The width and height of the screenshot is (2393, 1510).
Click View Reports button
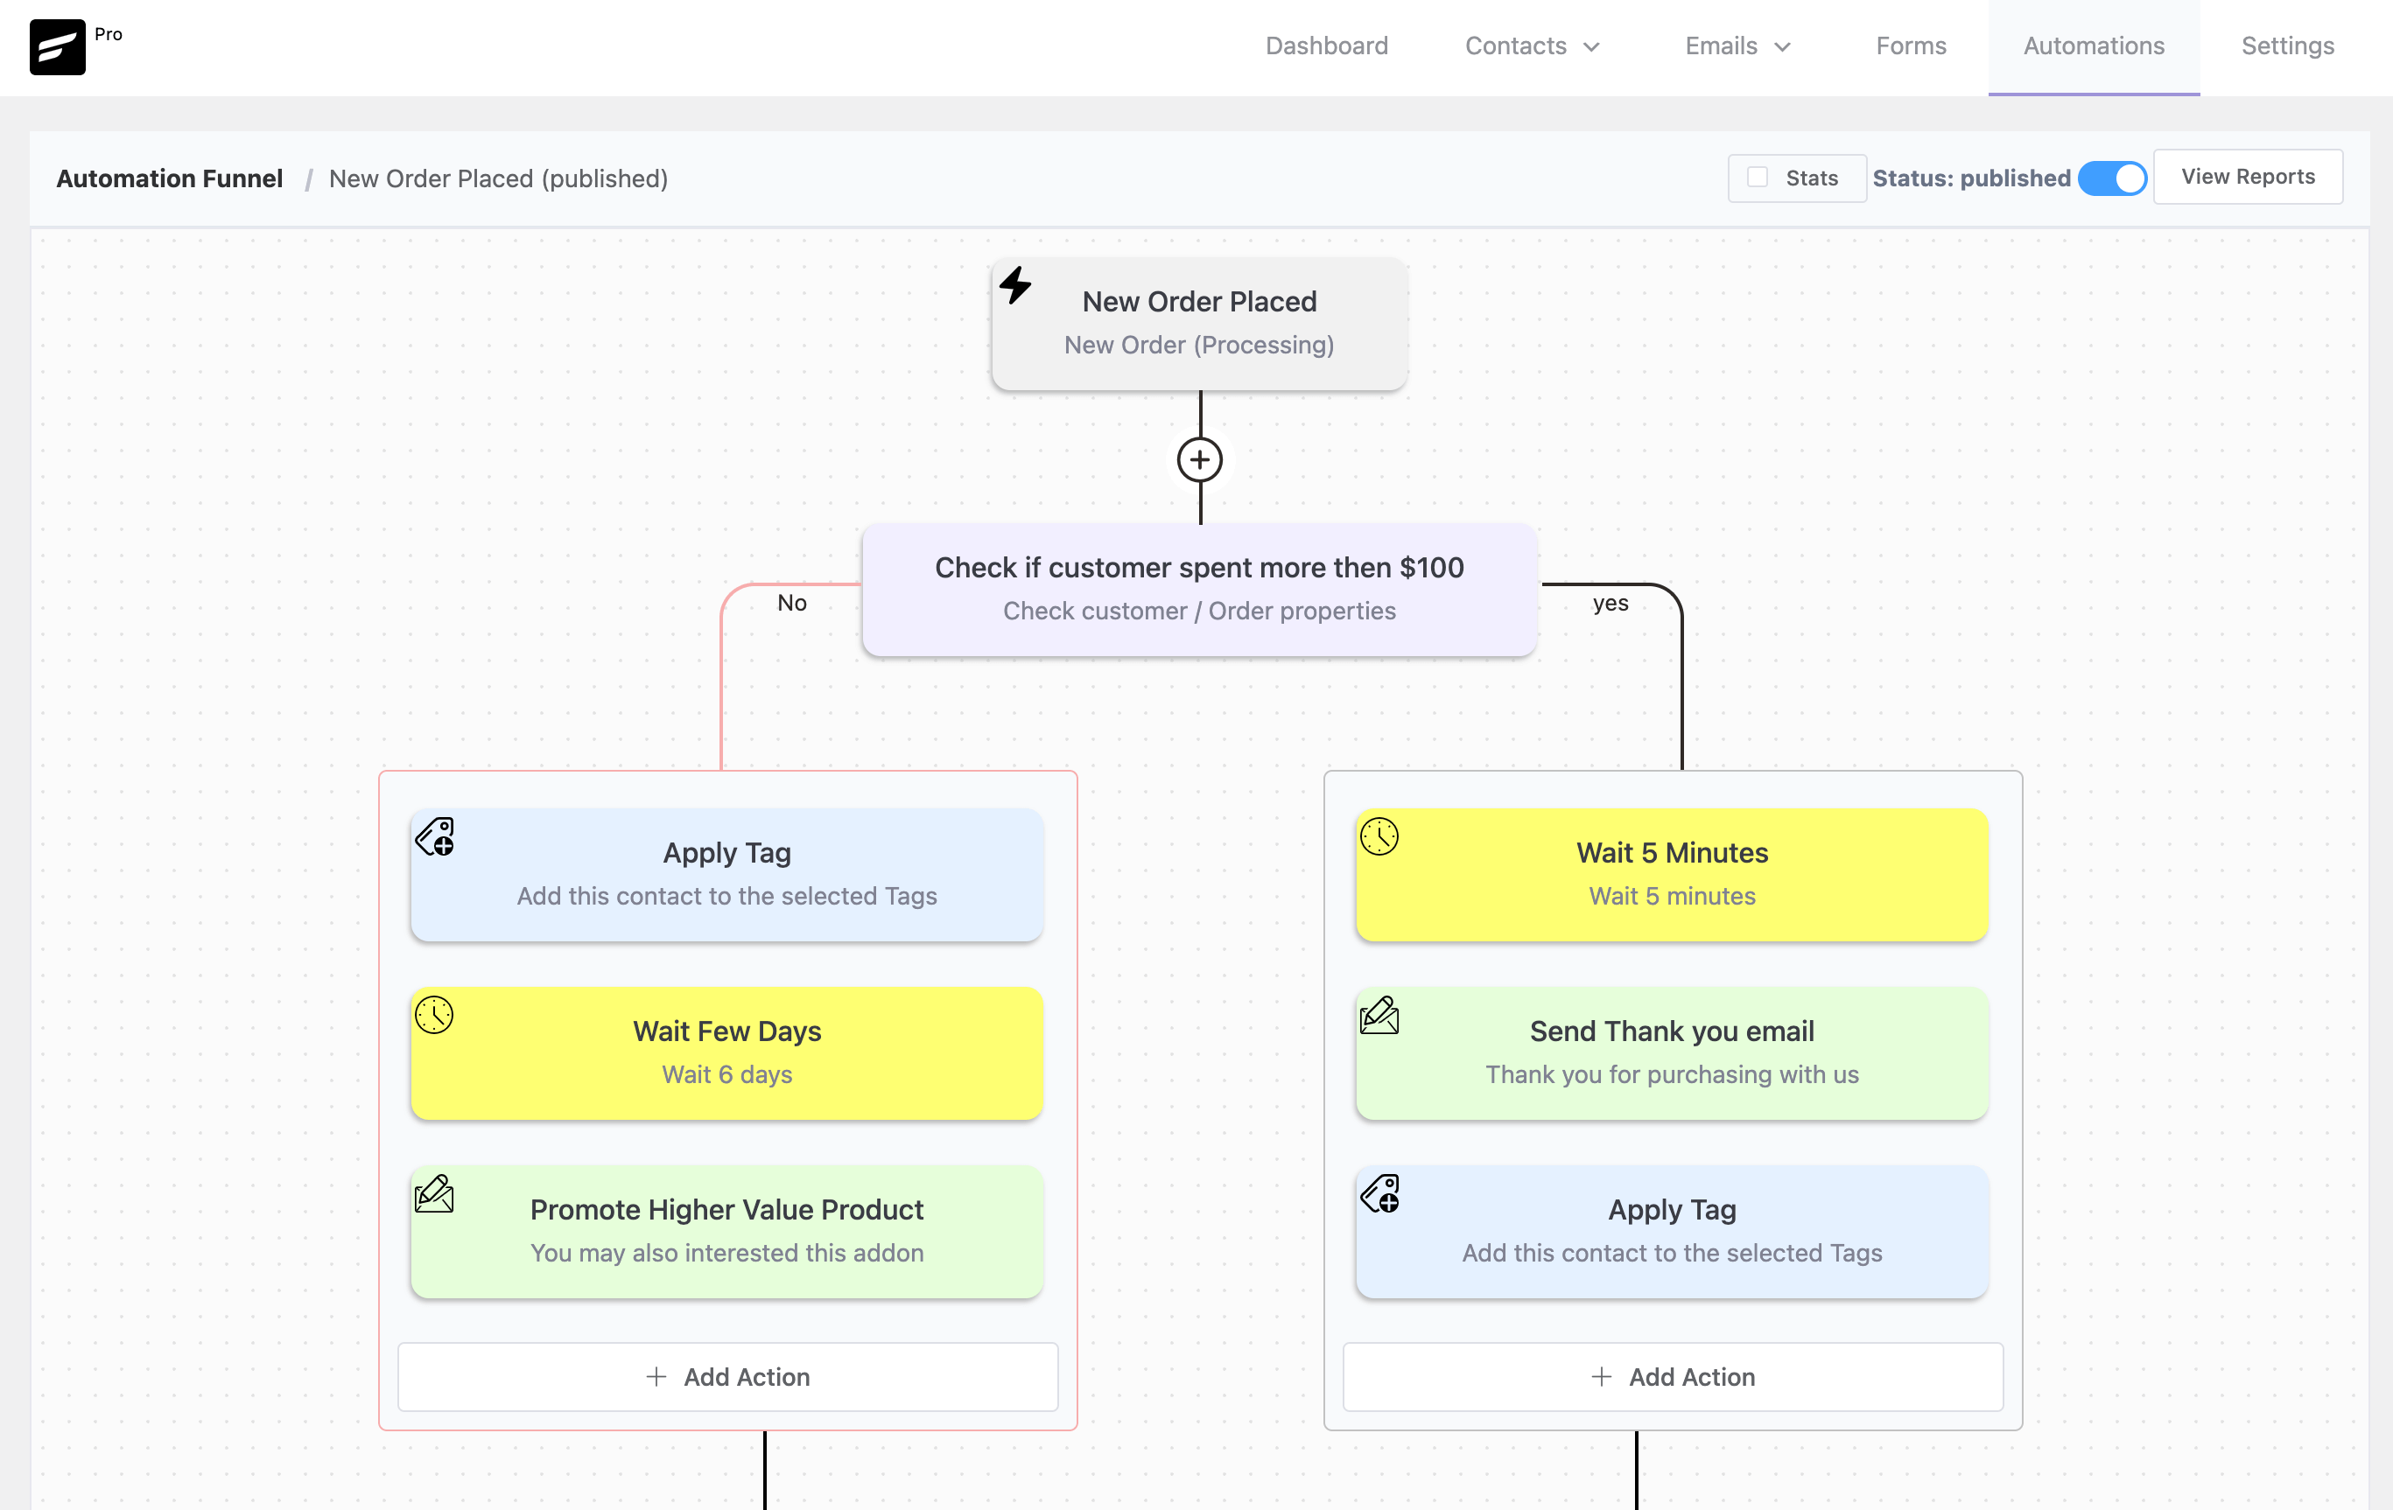click(x=2249, y=176)
